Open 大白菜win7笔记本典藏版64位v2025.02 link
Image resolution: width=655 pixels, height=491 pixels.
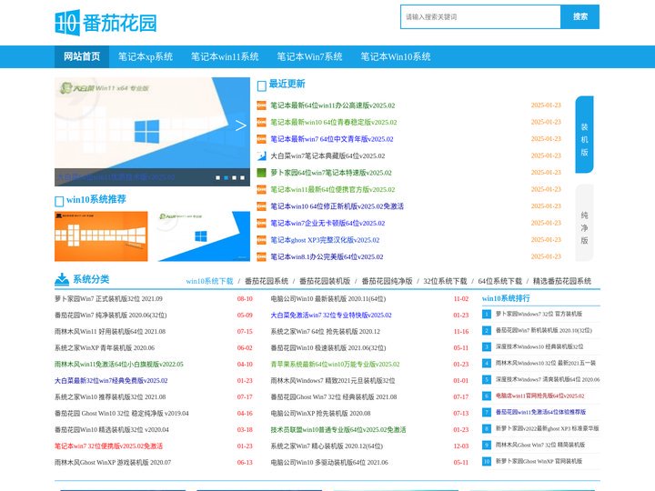(x=327, y=156)
